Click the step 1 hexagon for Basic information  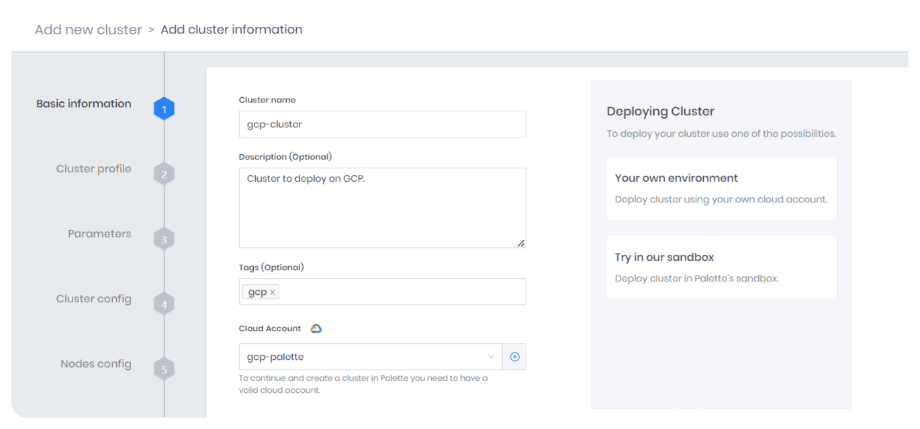click(164, 109)
